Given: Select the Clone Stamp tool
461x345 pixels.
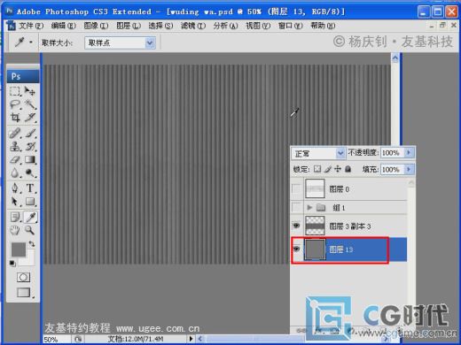Looking at the screenshot, I should point(15,146).
